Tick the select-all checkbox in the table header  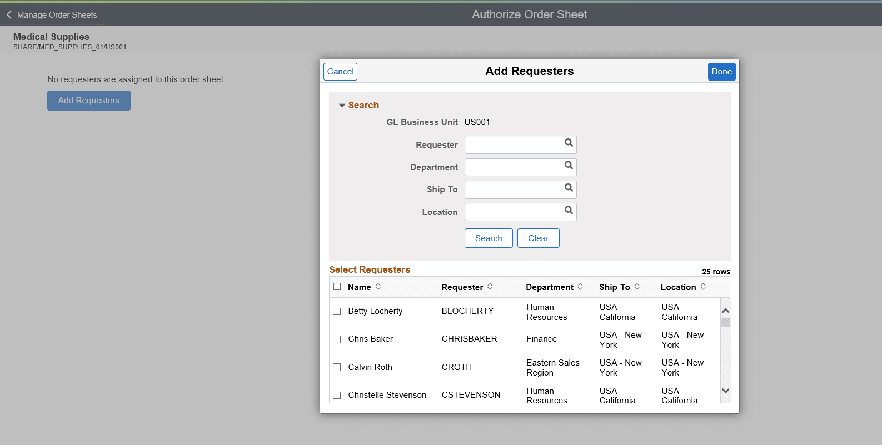point(337,287)
